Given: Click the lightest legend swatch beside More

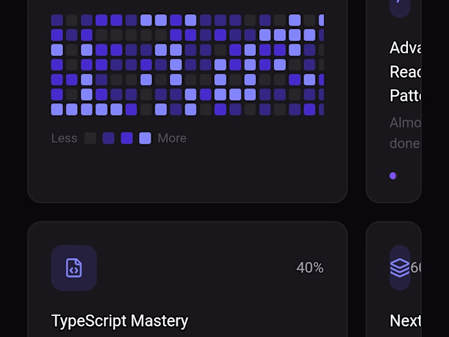Looking at the screenshot, I should (145, 138).
